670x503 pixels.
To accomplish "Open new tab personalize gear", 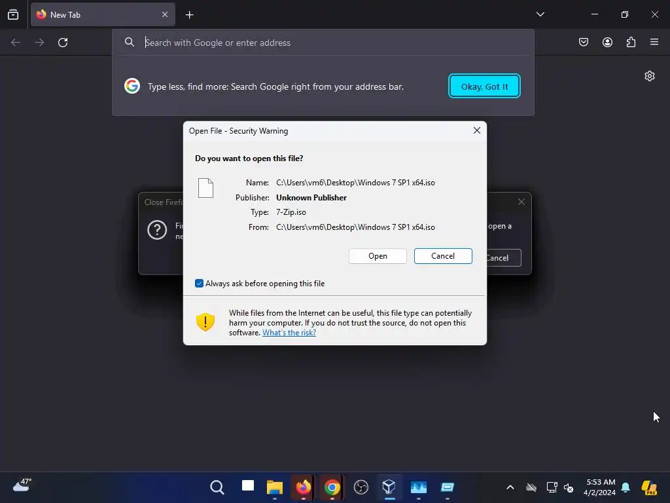I will click(x=650, y=76).
